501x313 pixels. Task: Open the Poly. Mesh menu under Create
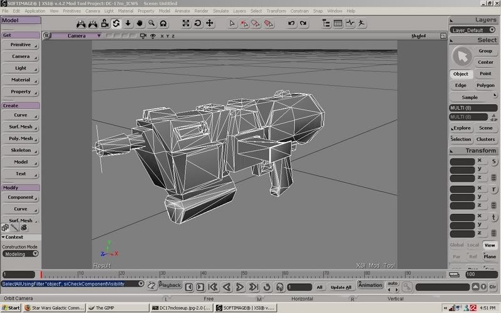click(x=21, y=138)
